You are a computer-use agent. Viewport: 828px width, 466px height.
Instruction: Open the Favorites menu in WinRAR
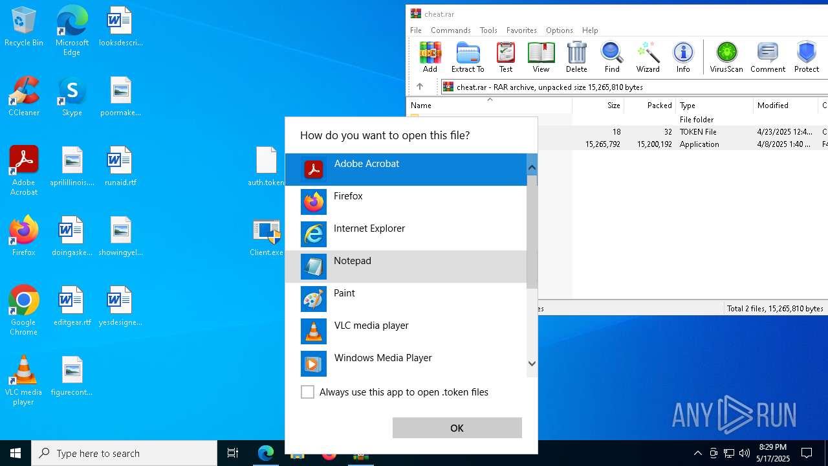[521, 30]
